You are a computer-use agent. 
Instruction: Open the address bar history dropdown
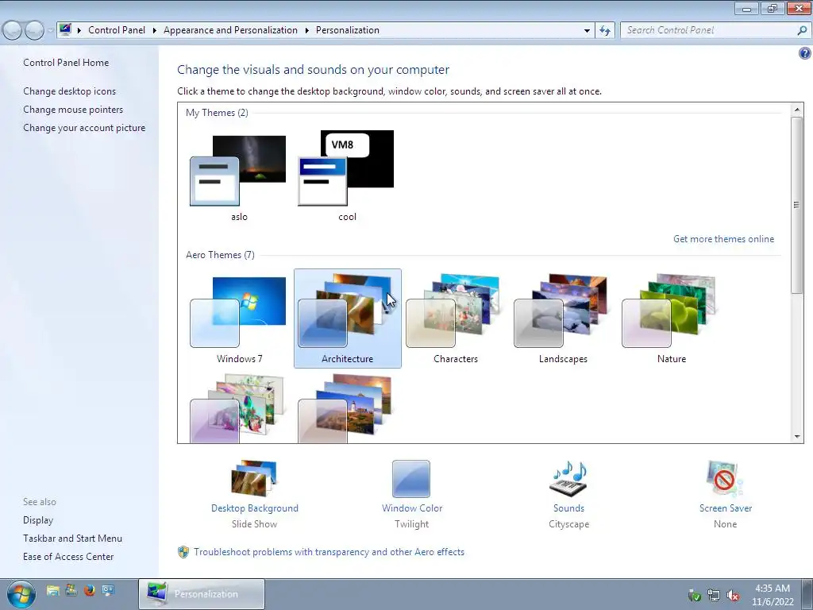[x=587, y=30]
